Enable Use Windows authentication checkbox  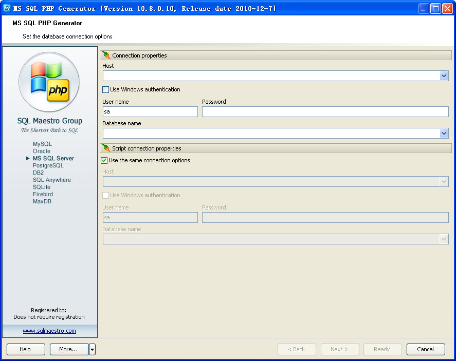(106, 90)
